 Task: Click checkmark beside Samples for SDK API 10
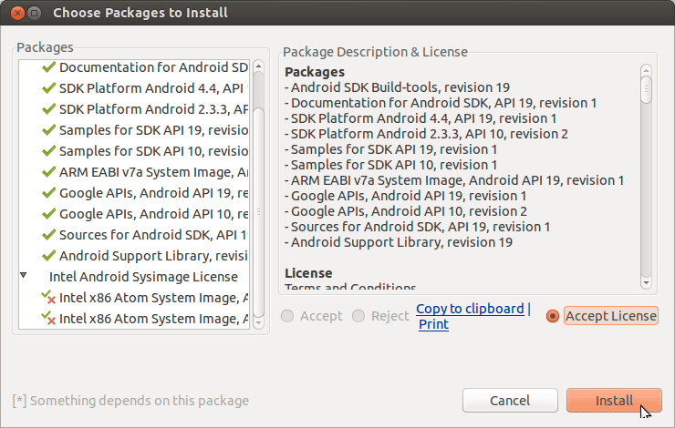coord(48,151)
